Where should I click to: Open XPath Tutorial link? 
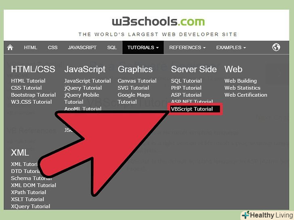(x=29, y=192)
